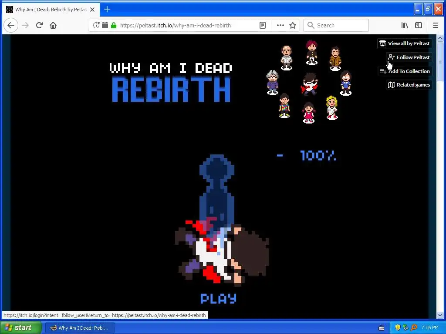
Task: Click the forward navigation arrow
Action: click(25, 25)
